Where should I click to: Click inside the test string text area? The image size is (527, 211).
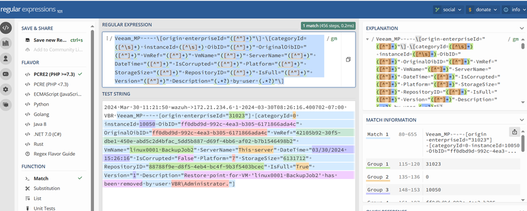pos(229,156)
